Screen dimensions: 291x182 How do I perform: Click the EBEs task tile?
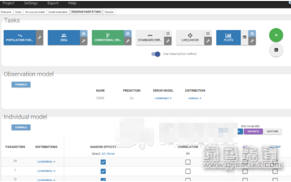click(x=64, y=37)
